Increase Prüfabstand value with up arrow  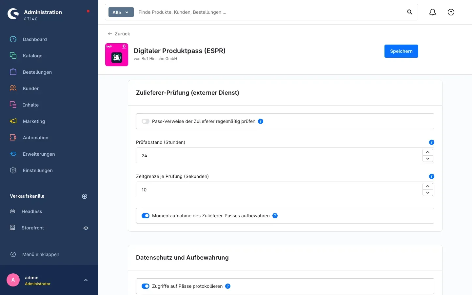click(x=428, y=152)
